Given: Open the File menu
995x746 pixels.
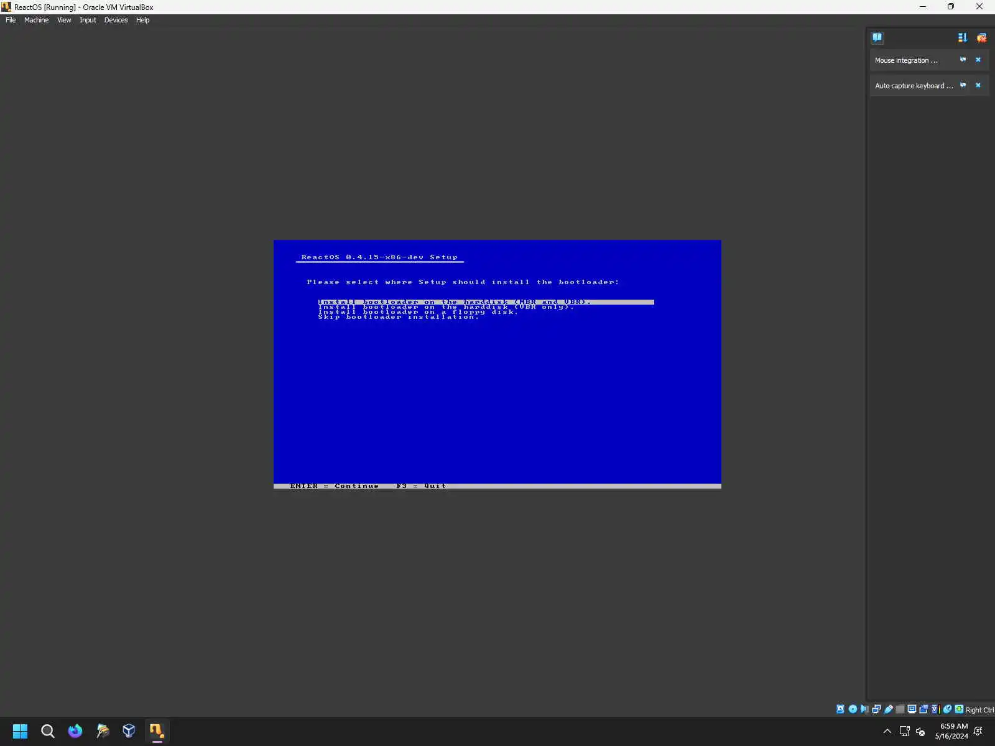Looking at the screenshot, I should 11,20.
